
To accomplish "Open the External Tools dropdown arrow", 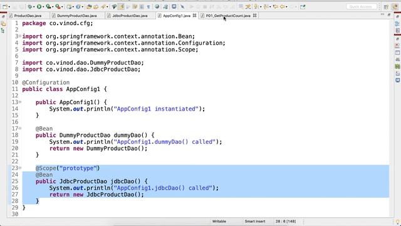I will 62,7.
